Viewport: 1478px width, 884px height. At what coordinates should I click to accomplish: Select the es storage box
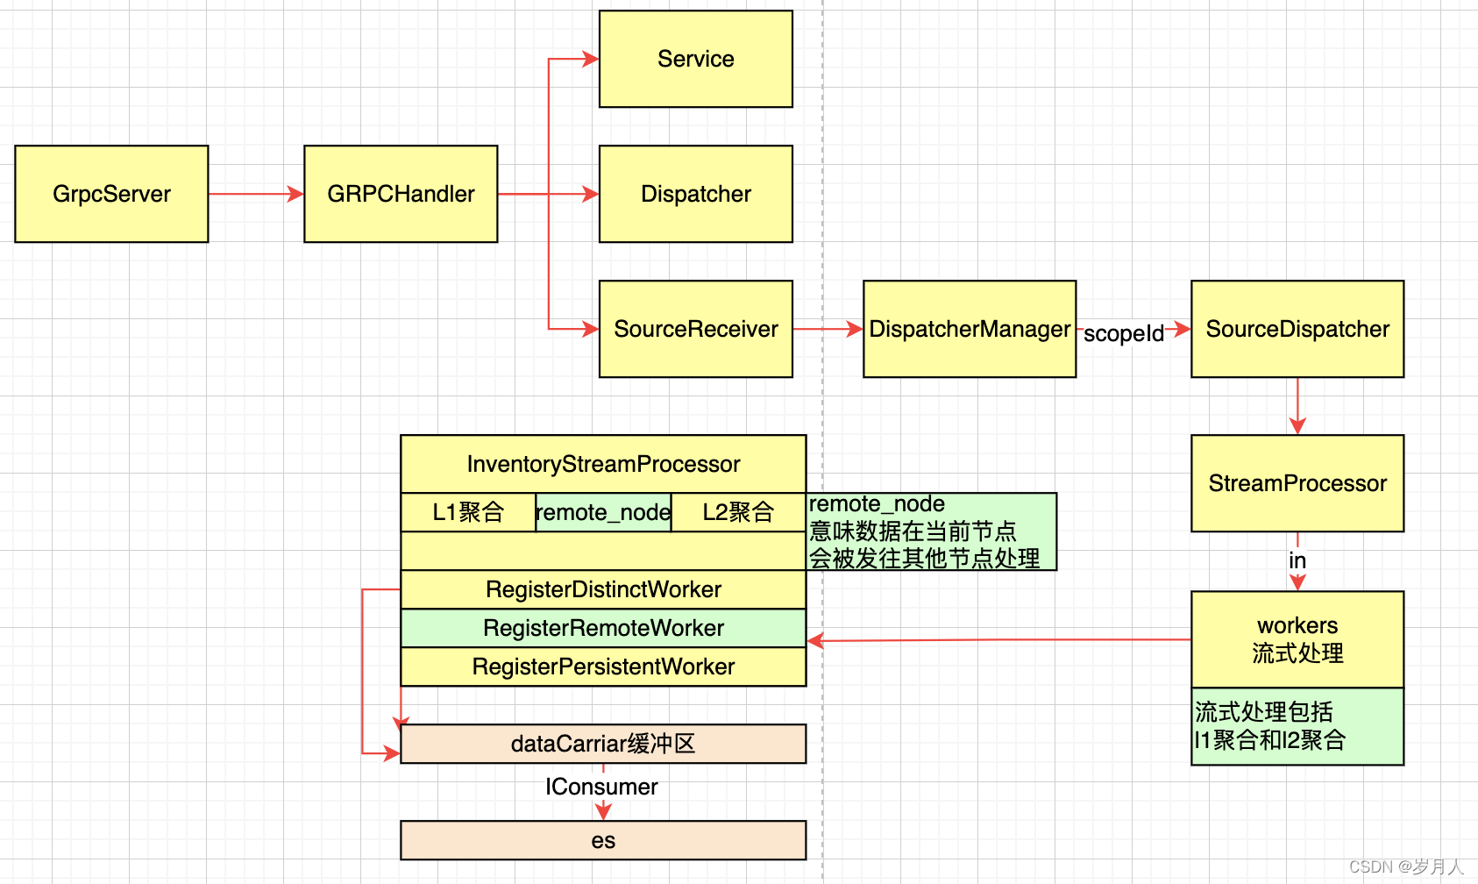tap(603, 840)
